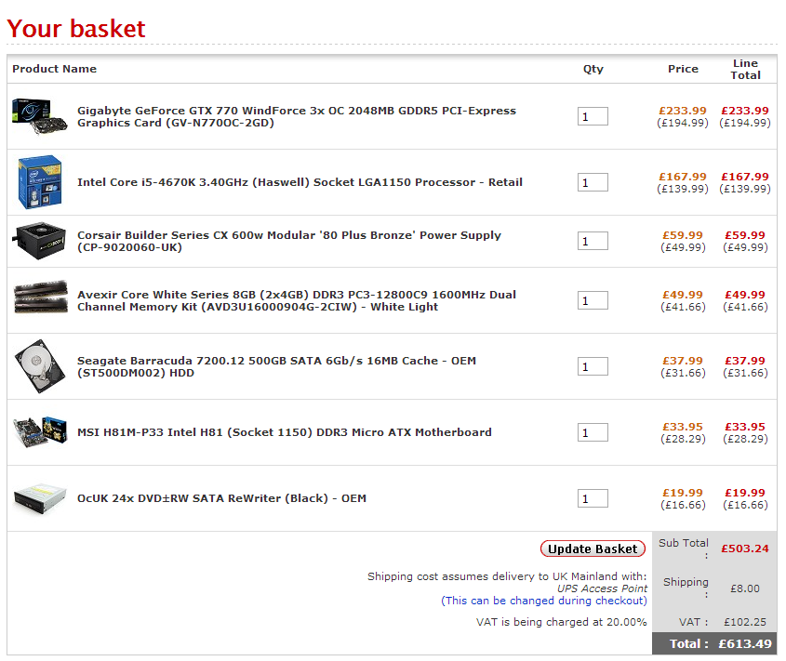The image size is (786, 661).
Task: Click the Corsair CX 600w power supply image
Action: (39, 241)
